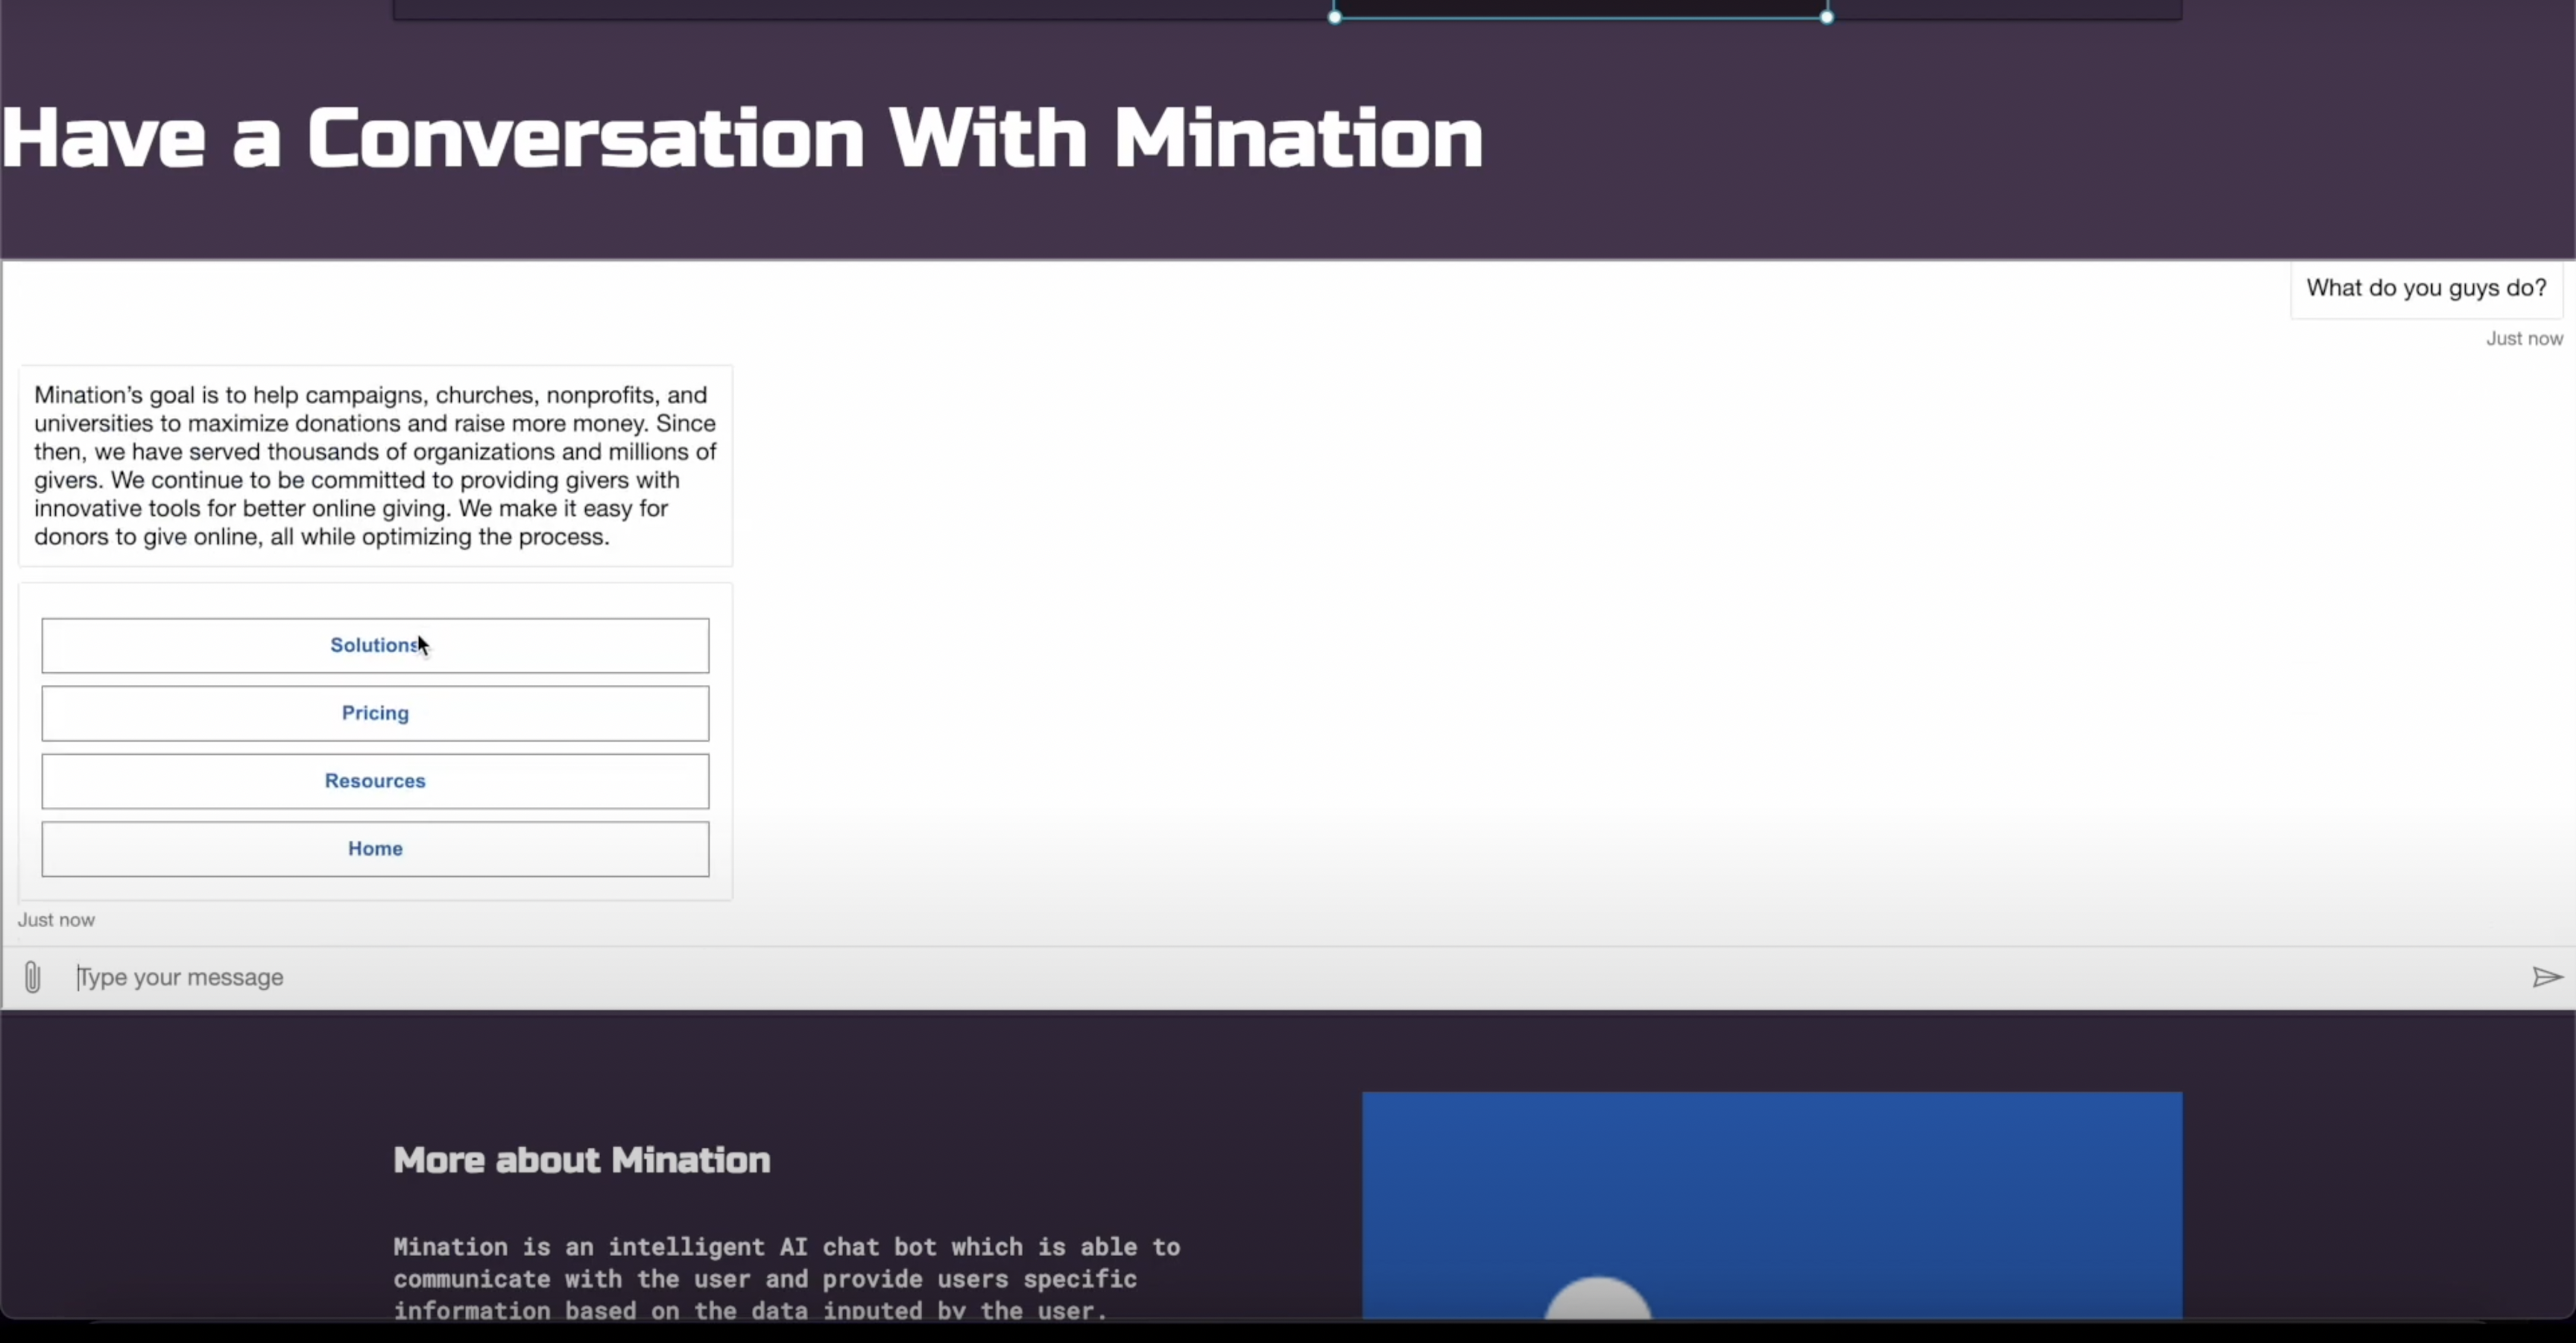The image size is (2576, 1343).
Task: Click the paperclip attachment icon
Action: [32, 977]
